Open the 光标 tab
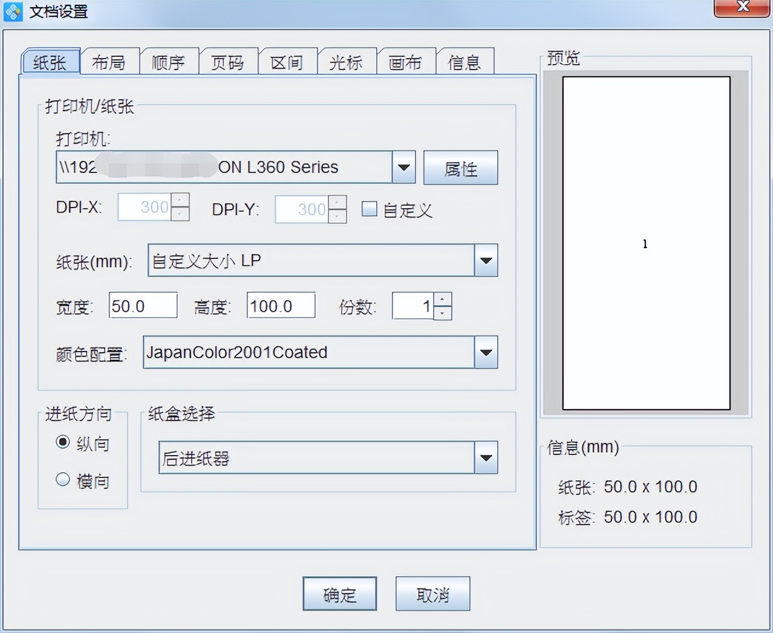This screenshot has height=633, width=773. (x=347, y=61)
